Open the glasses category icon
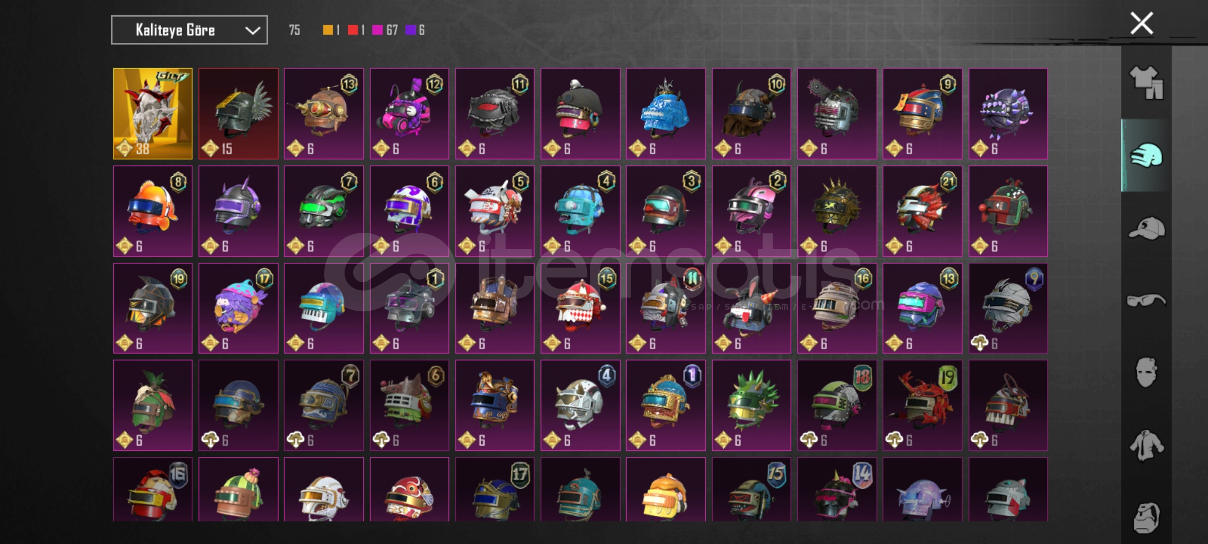 coord(1146,300)
